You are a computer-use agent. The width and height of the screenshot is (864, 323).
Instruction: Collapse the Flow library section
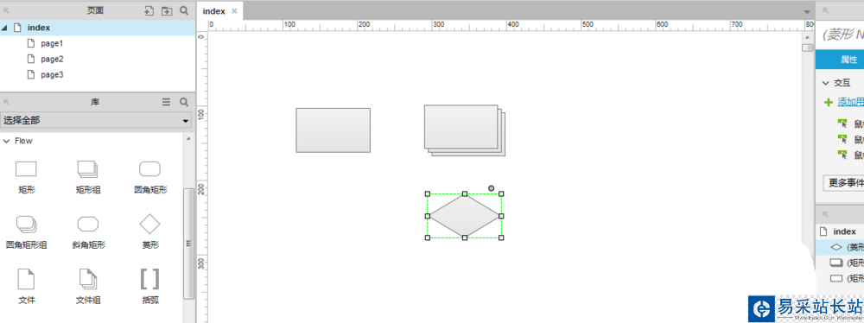point(7,141)
